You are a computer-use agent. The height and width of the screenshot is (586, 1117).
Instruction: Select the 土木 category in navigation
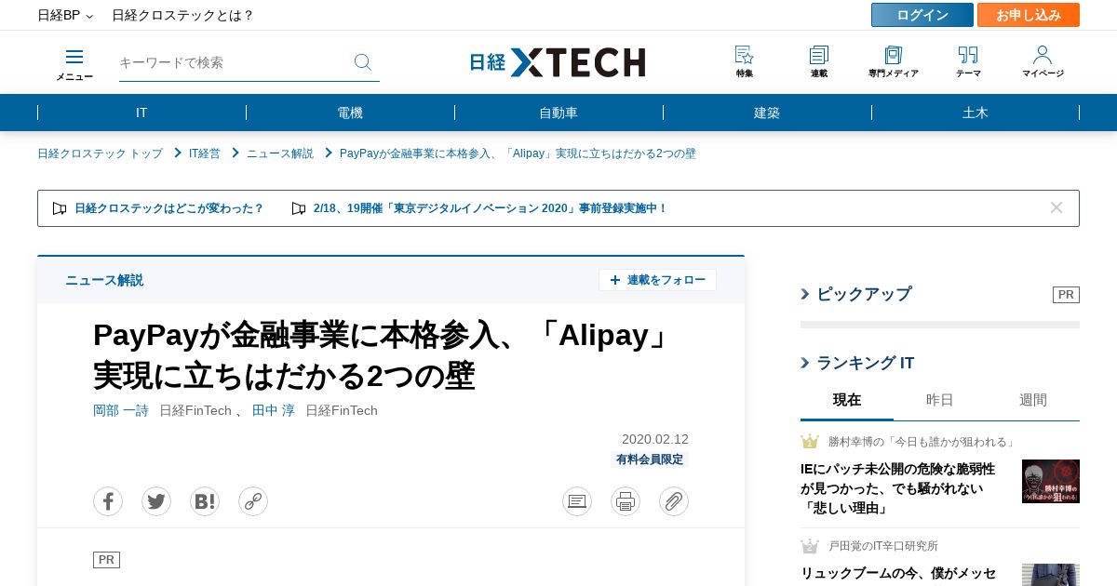pyautogui.click(x=976, y=113)
